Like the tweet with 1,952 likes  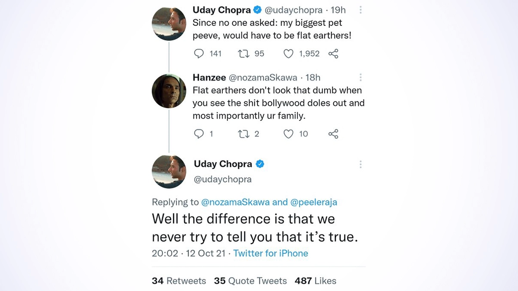(288, 53)
